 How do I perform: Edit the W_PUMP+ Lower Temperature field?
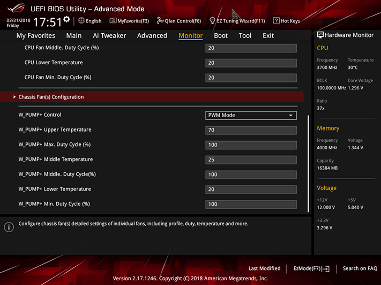click(x=251, y=189)
